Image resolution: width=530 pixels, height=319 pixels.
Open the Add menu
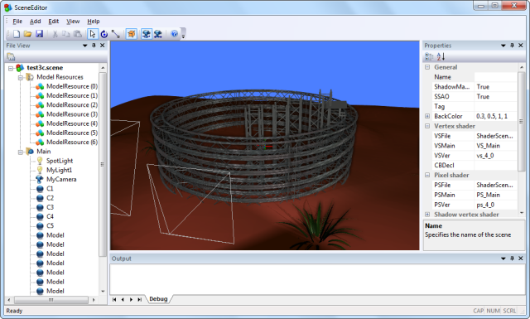click(x=35, y=22)
